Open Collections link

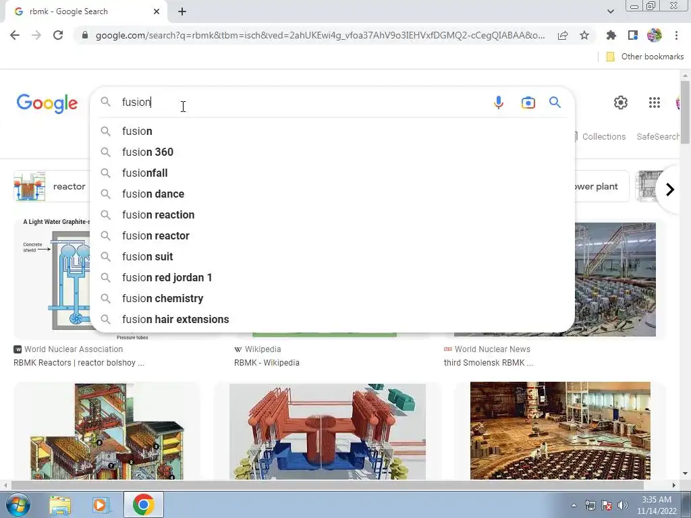coord(604,136)
